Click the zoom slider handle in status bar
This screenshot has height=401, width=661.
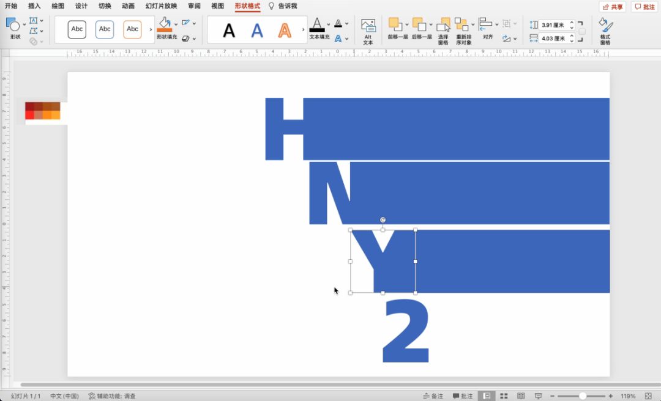pos(583,396)
